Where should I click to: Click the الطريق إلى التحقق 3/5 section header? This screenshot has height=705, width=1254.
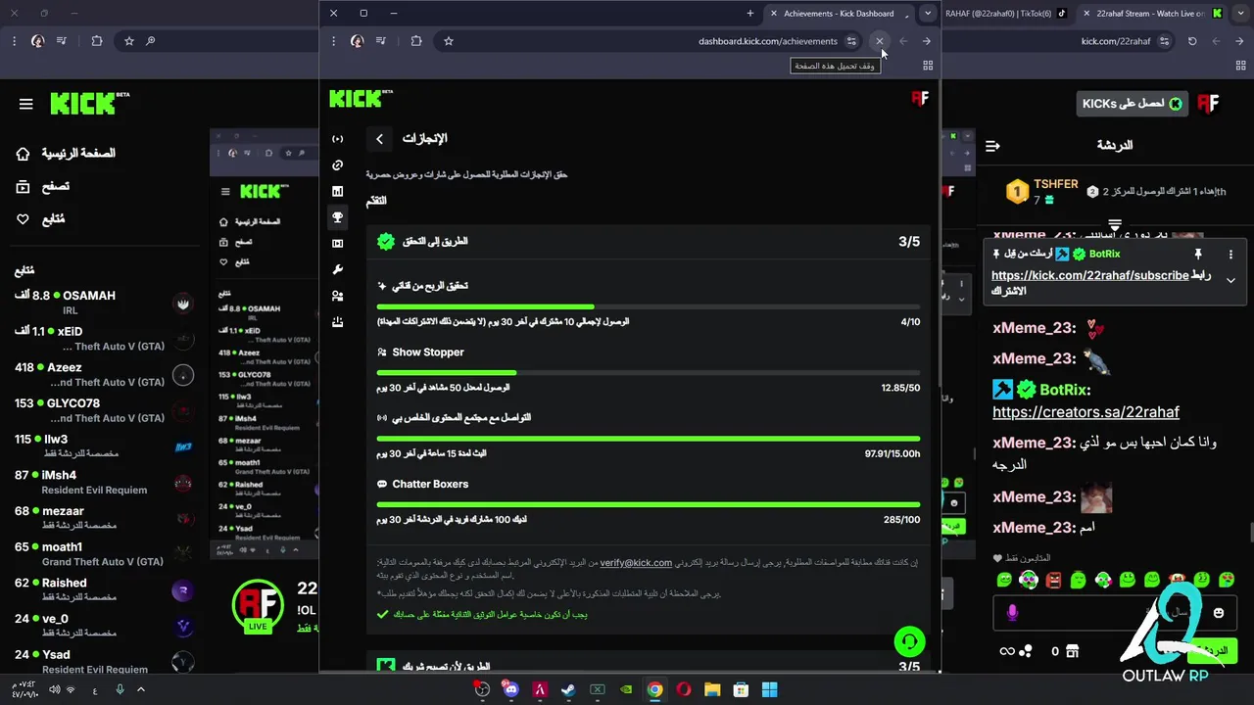649,242
